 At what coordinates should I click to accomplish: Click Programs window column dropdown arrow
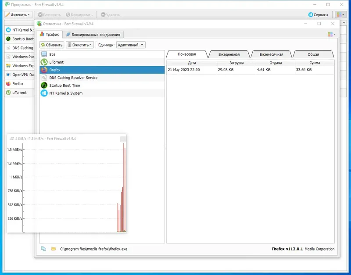click(344, 23)
